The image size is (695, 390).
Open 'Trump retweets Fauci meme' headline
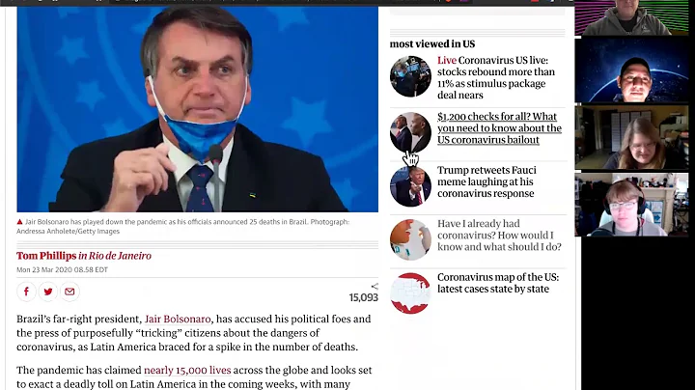click(486, 181)
